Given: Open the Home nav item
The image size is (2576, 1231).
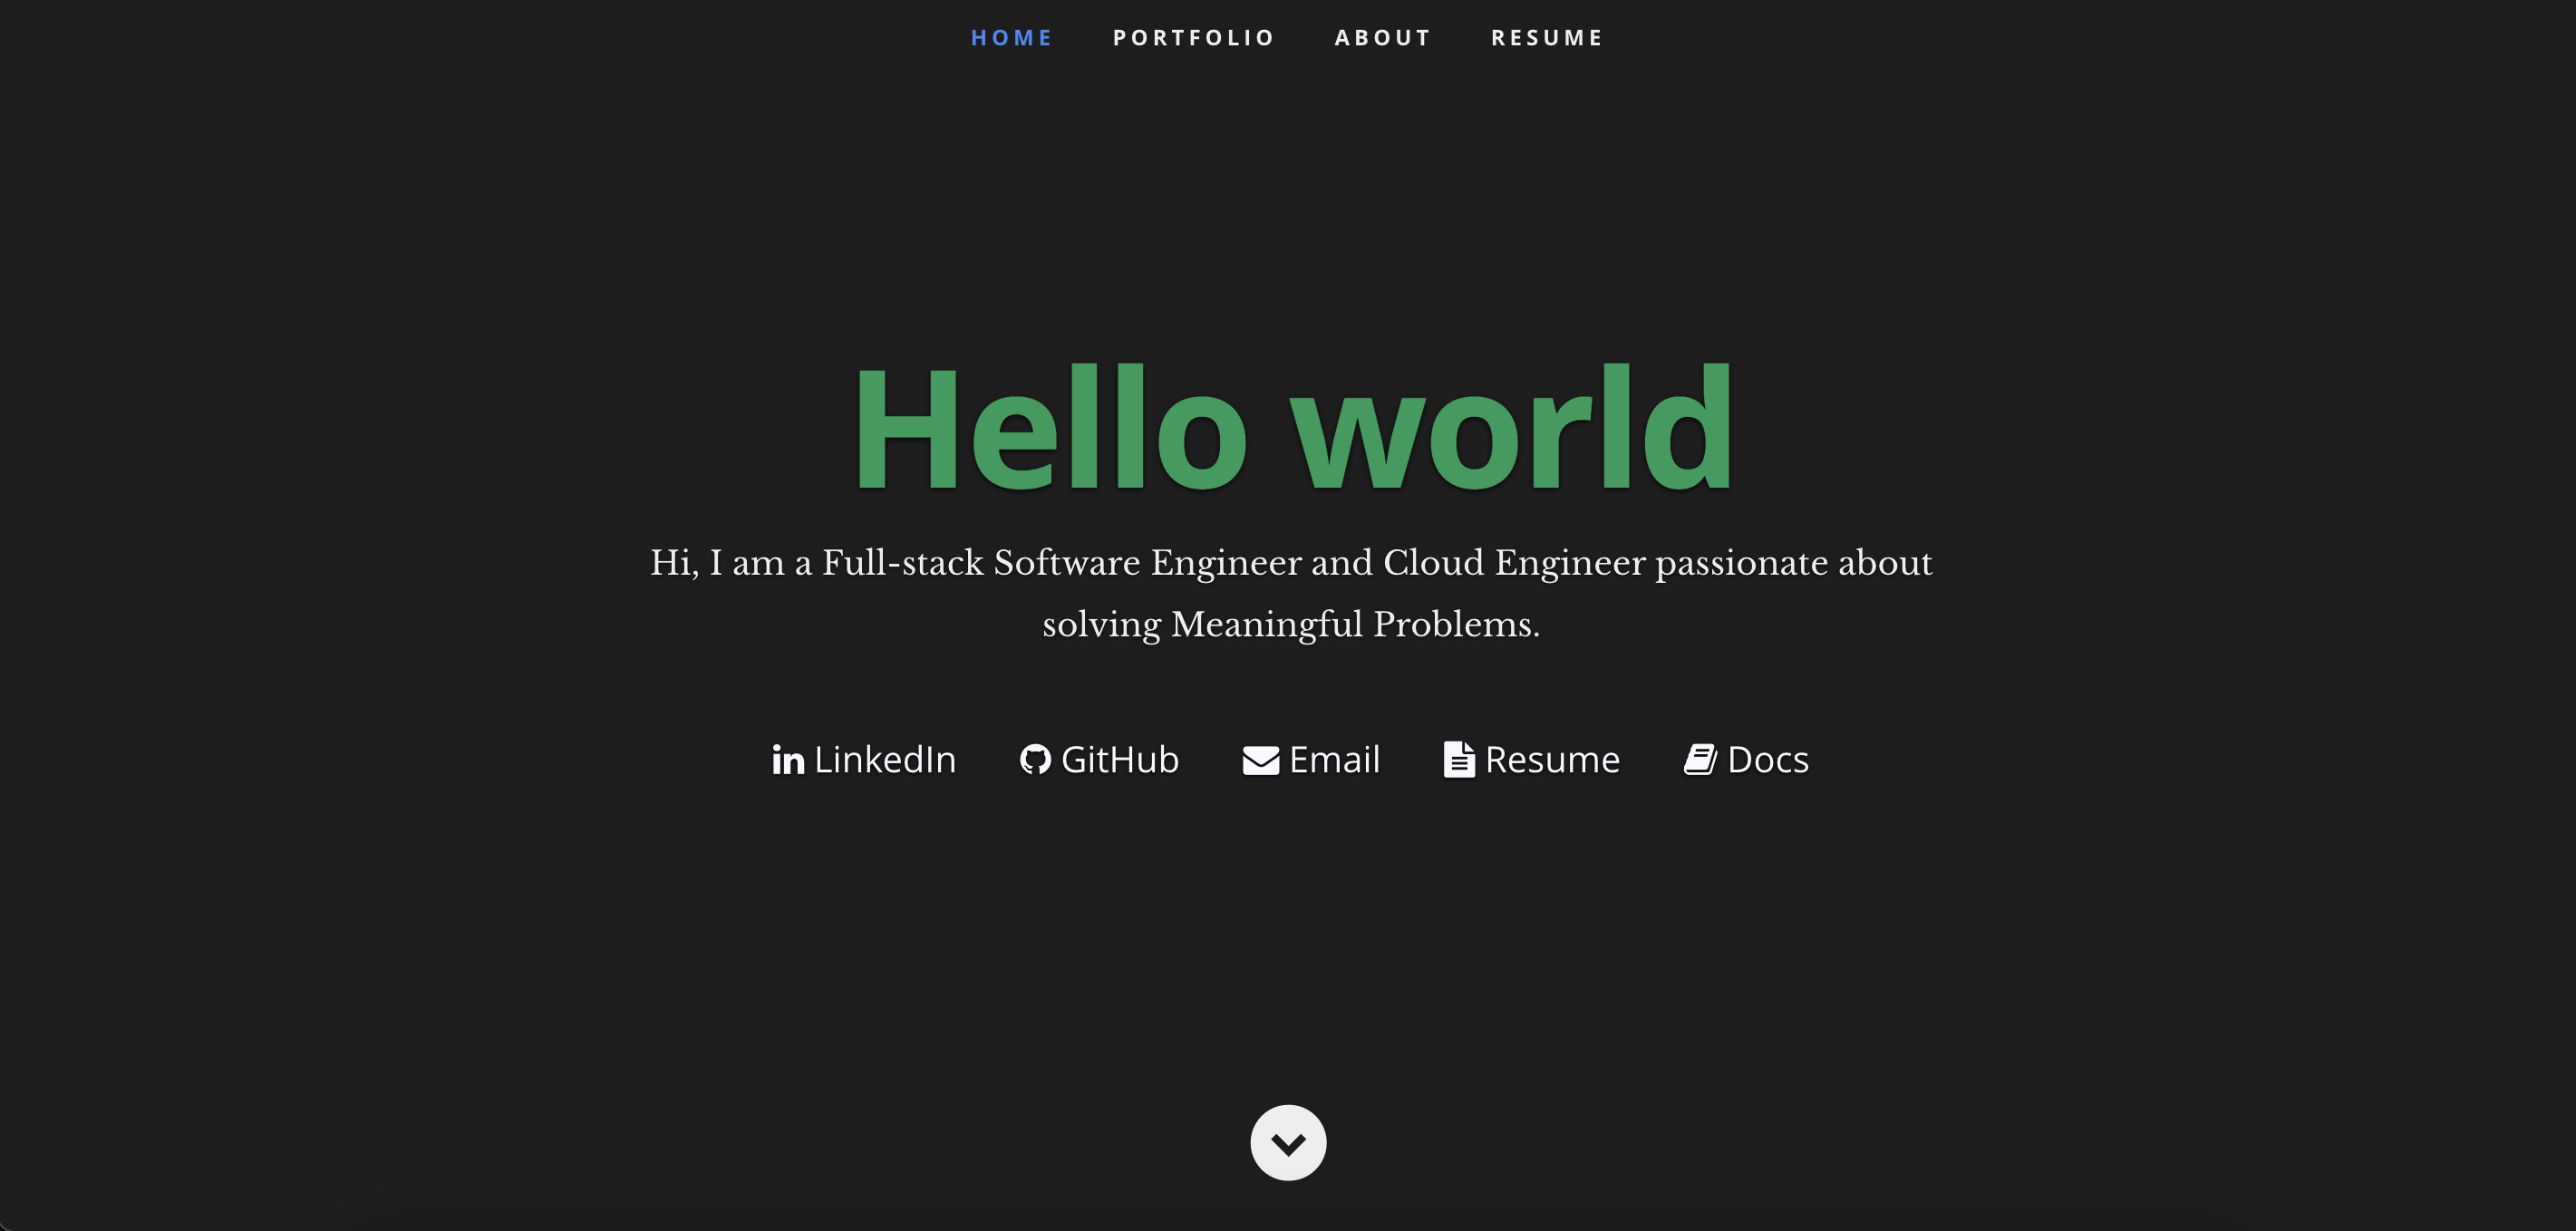Looking at the screenshot, I should pos(1011,38).
